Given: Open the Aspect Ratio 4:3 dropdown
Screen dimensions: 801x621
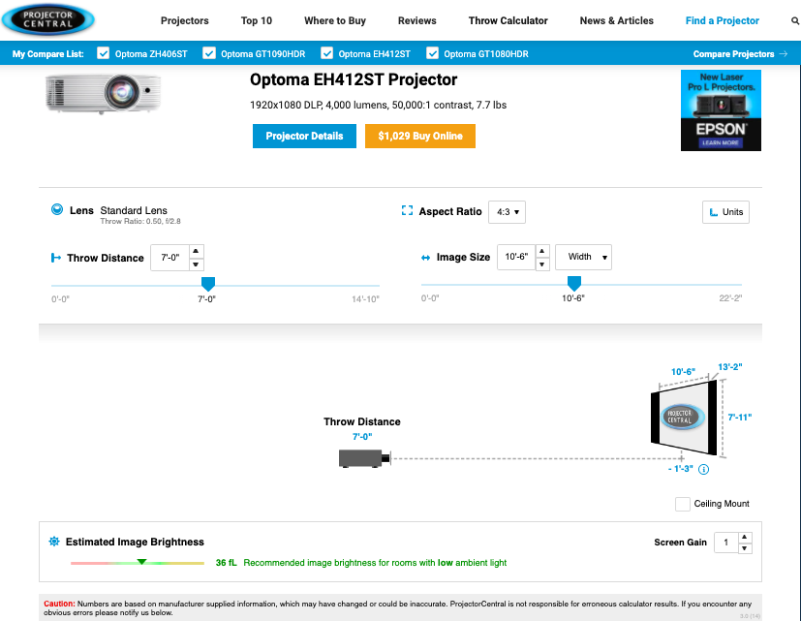Looking at the screenshot, I should point(507,212).
